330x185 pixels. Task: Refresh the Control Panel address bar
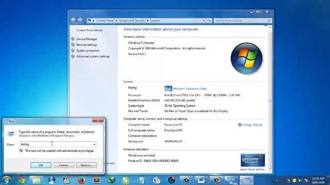pyautogui.click(x=209, y=21)
